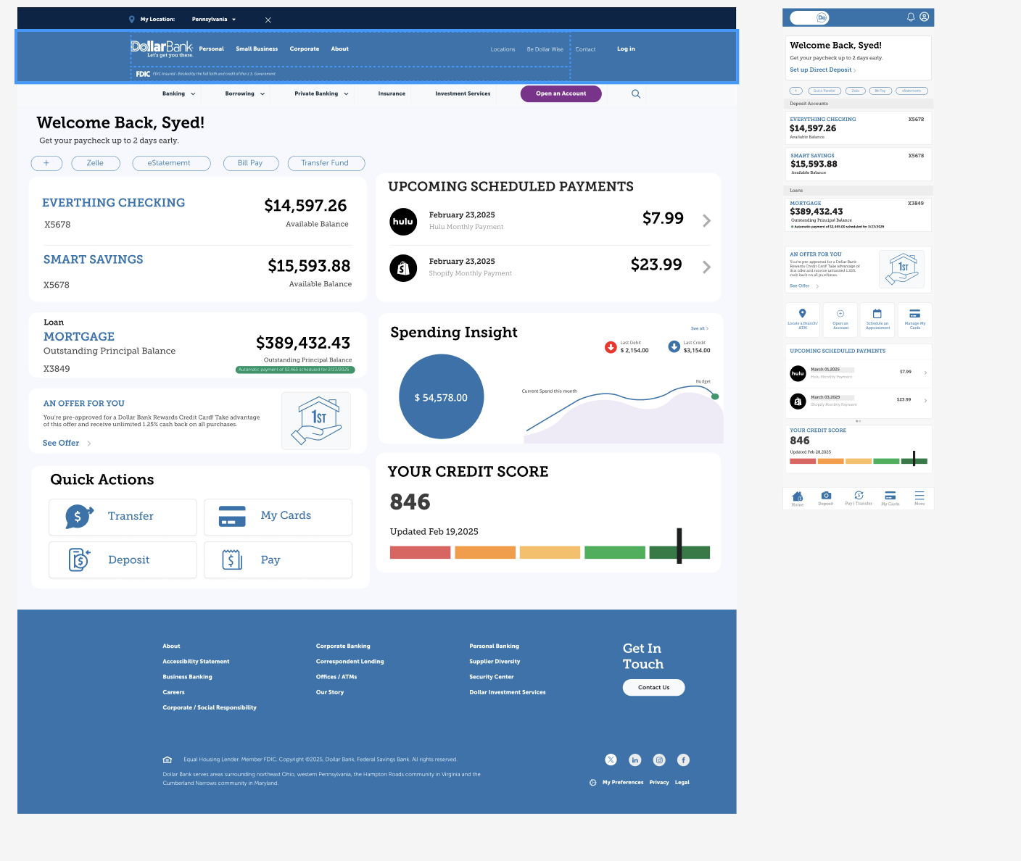Tap the Deposit camera icon in mobile bar
Viewport: 1021px width, 861px height.
(826, 496)
